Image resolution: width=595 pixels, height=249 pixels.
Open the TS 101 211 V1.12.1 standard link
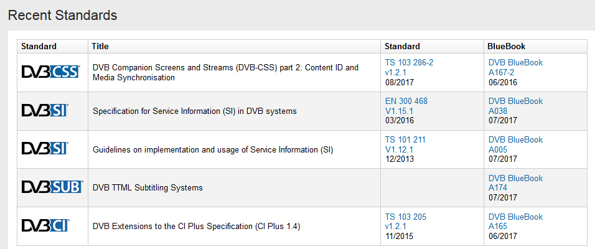[405, 144]
